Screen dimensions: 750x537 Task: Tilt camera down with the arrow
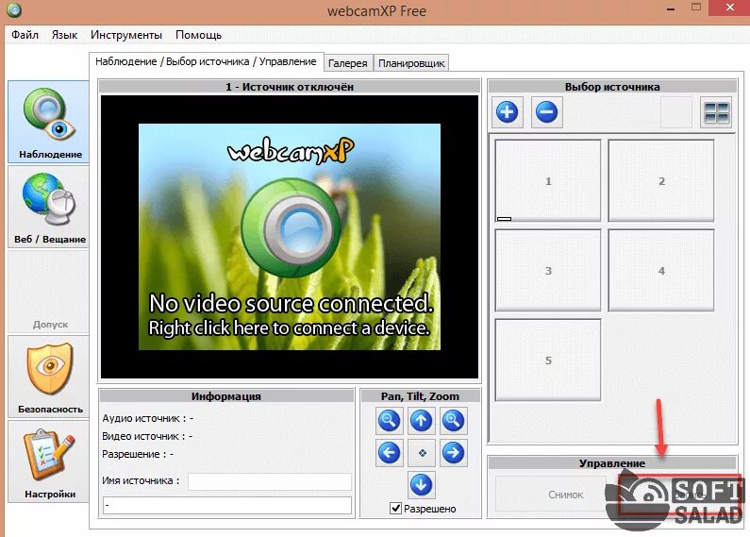pyautogui.click(x=421, y=484)
